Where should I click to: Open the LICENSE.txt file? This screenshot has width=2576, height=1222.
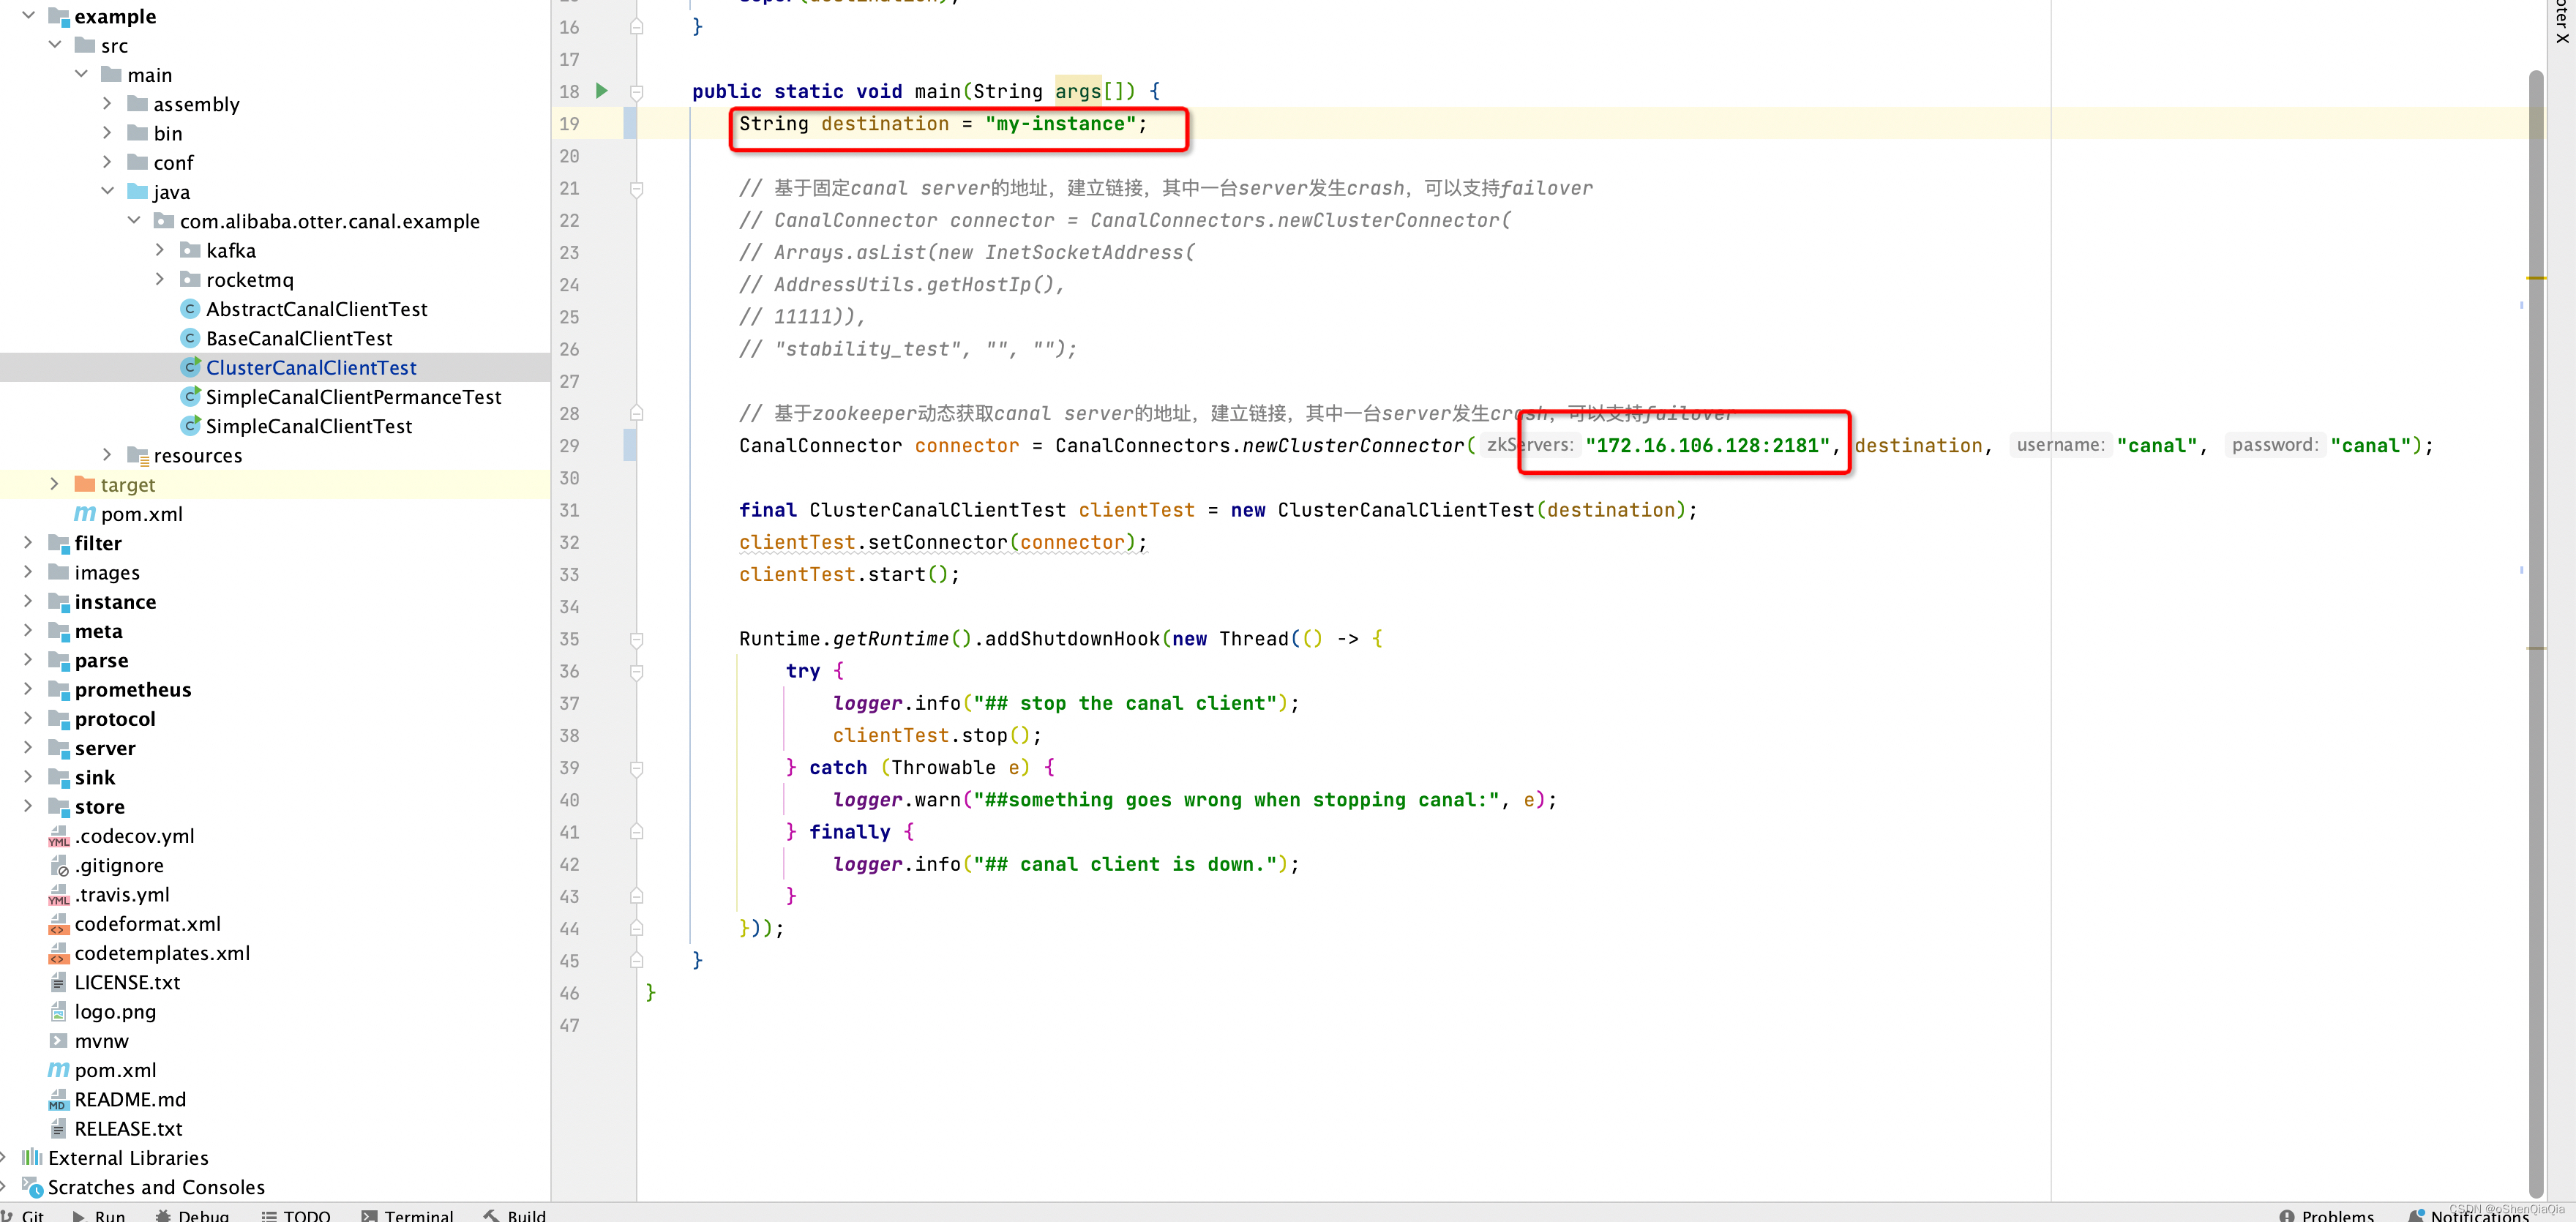point(127,982)
